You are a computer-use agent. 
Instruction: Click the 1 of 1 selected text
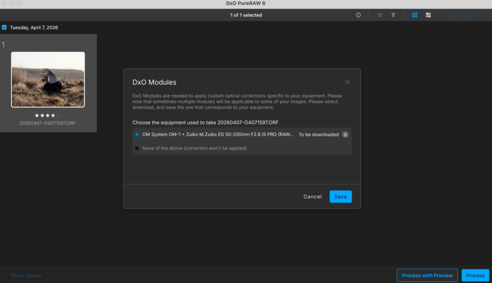246,15
